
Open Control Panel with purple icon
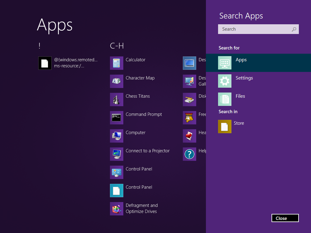click(116, 172)
